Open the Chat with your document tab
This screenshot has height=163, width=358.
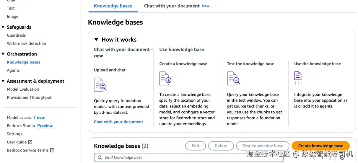tap(172, 6)
